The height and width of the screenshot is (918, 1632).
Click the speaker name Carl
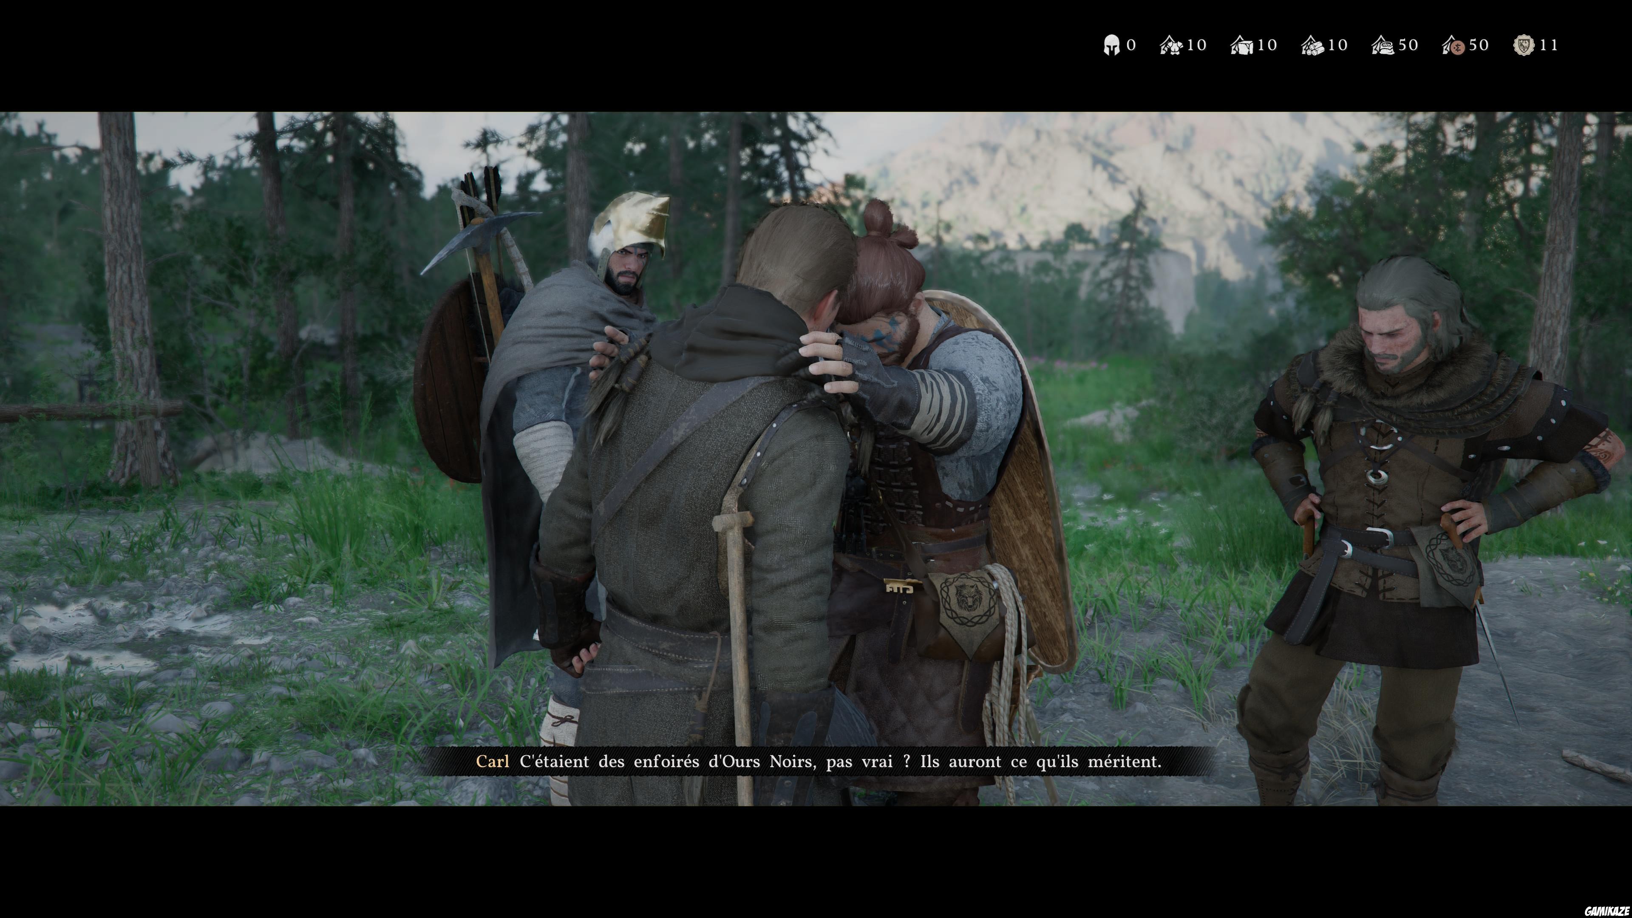(492, 762)
